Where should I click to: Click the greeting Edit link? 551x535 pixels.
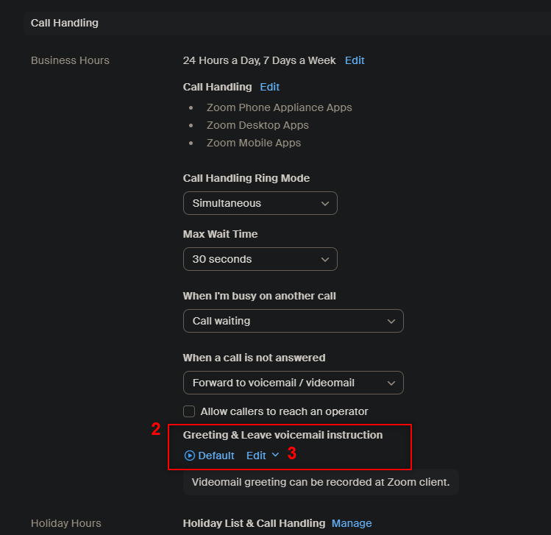point(256,456)
